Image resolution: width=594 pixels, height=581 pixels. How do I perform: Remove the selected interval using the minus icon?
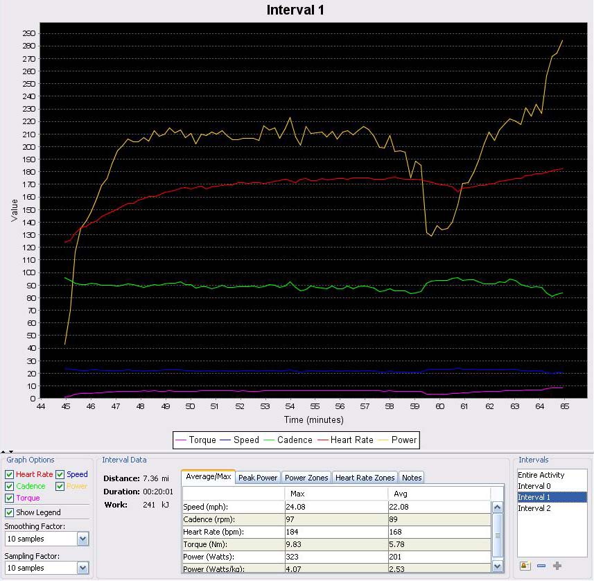click(541, 566)
